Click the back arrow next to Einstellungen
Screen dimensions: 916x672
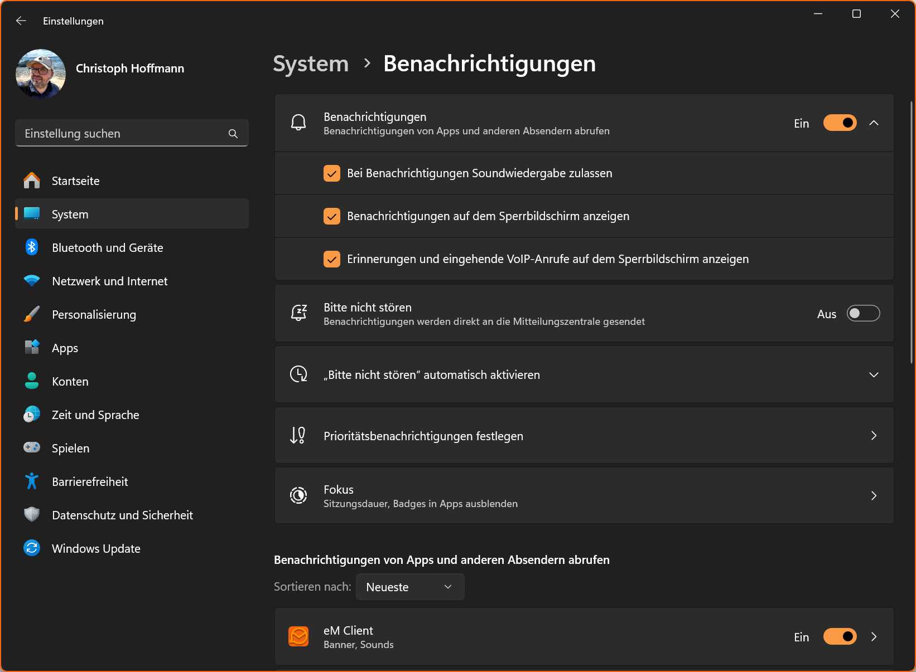[x=21, y=21]
